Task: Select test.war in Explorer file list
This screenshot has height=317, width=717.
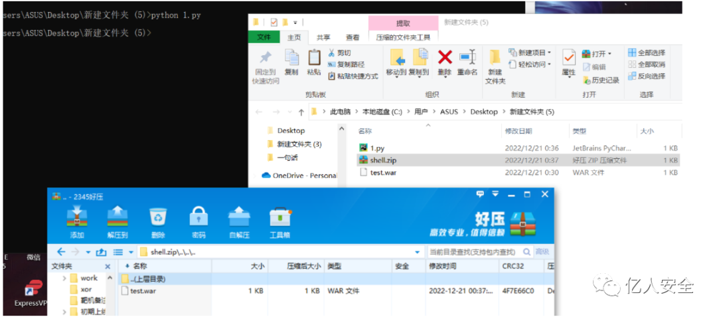Action: tap(518, 172)
